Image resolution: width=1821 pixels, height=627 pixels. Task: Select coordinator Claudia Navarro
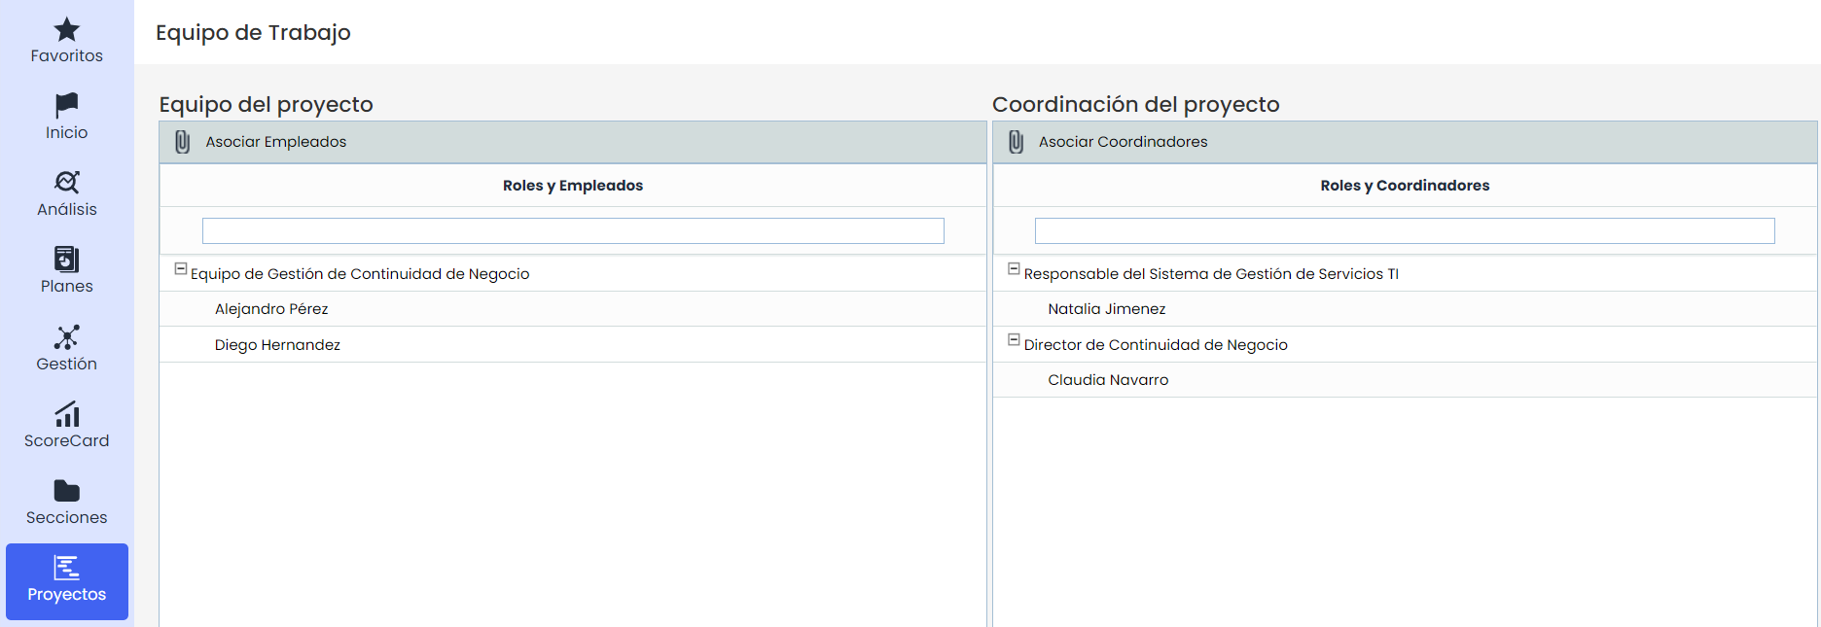[1108, 380]
